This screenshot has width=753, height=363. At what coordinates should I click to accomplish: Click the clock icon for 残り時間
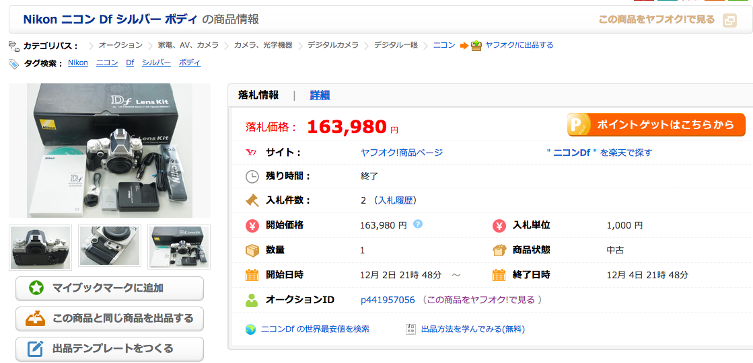252,177
